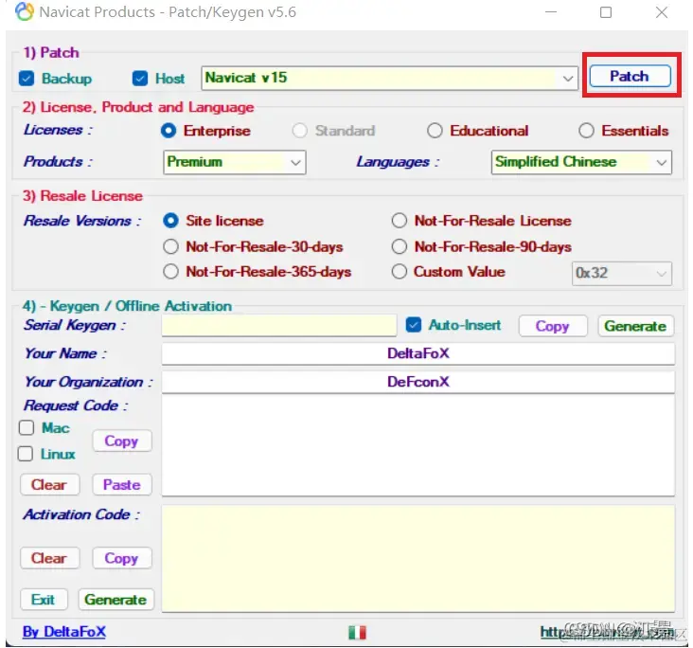Click the Navicat app icon in title bar
This screenshot has height=648, width=693.
(x=25, y=12)
